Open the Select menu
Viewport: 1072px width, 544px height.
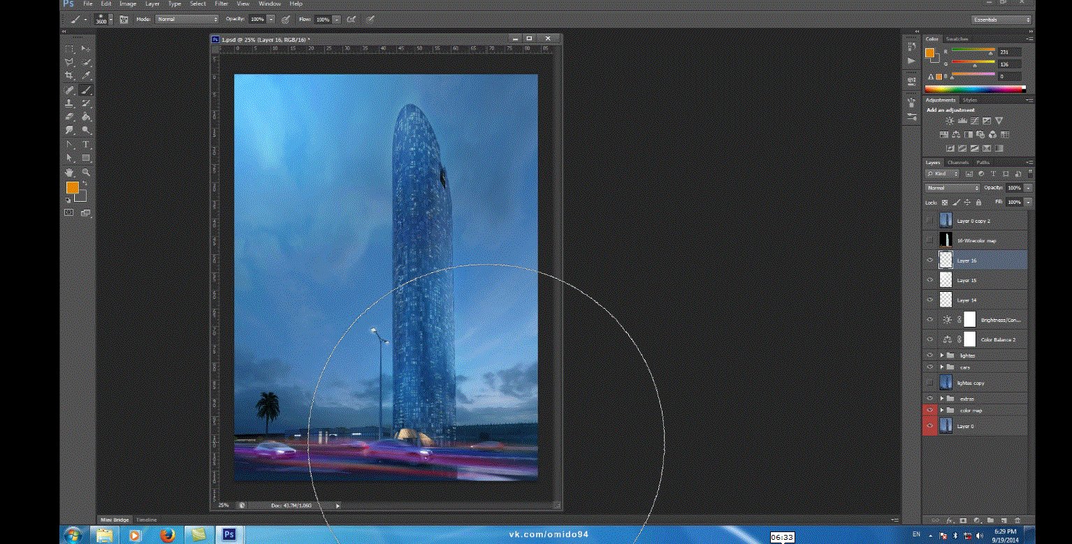tap(198, 3)
